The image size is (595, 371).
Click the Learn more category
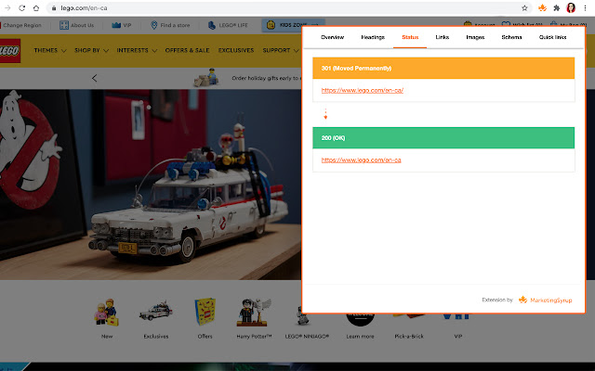(x=360, y=336)
